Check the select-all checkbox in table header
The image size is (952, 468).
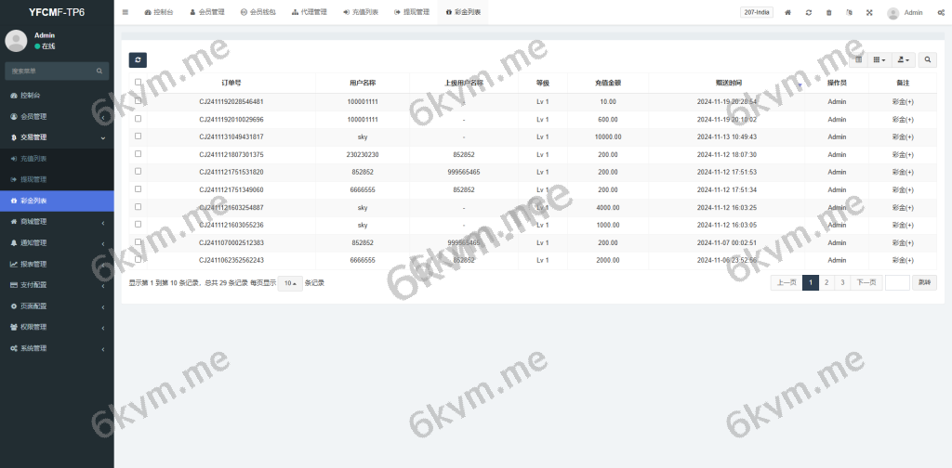tap(139, 83)
